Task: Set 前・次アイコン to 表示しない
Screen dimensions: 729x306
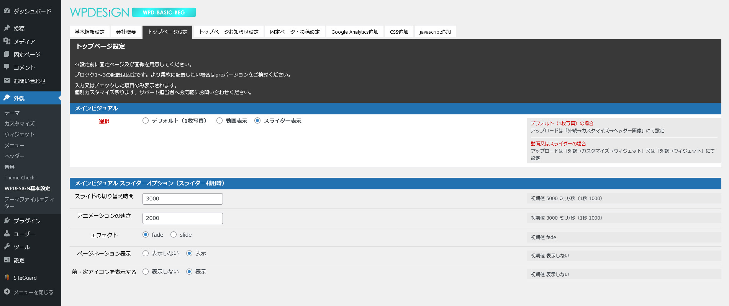Action: pos(146,272)
